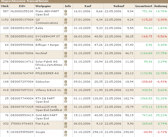The image size is (168, 137).
Task: Show chart icon for Solar-Fabrik AG
Action: click(x=66, y=65)
